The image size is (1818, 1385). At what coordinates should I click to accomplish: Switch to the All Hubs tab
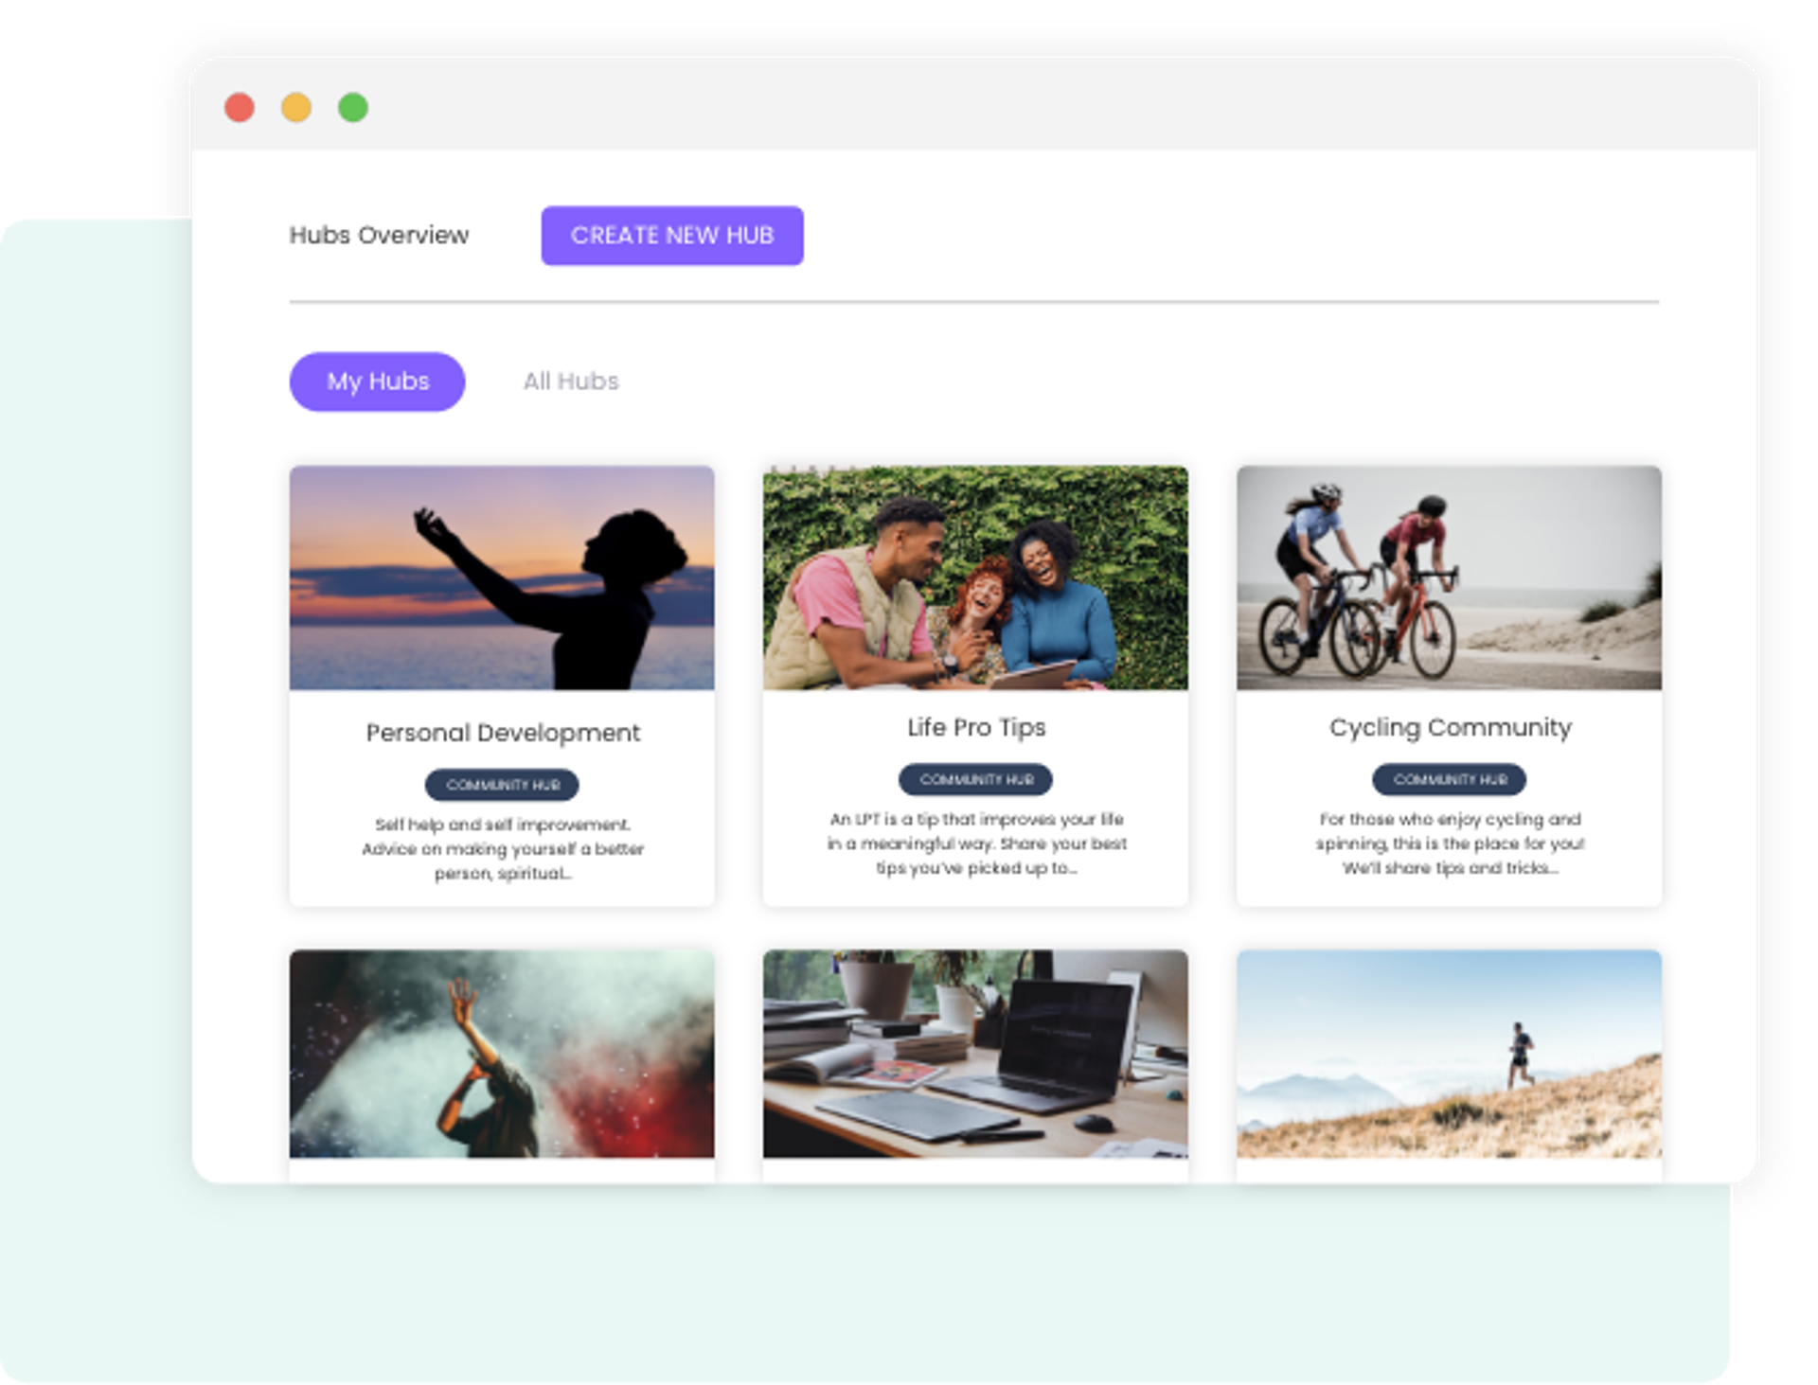[571, 382]
